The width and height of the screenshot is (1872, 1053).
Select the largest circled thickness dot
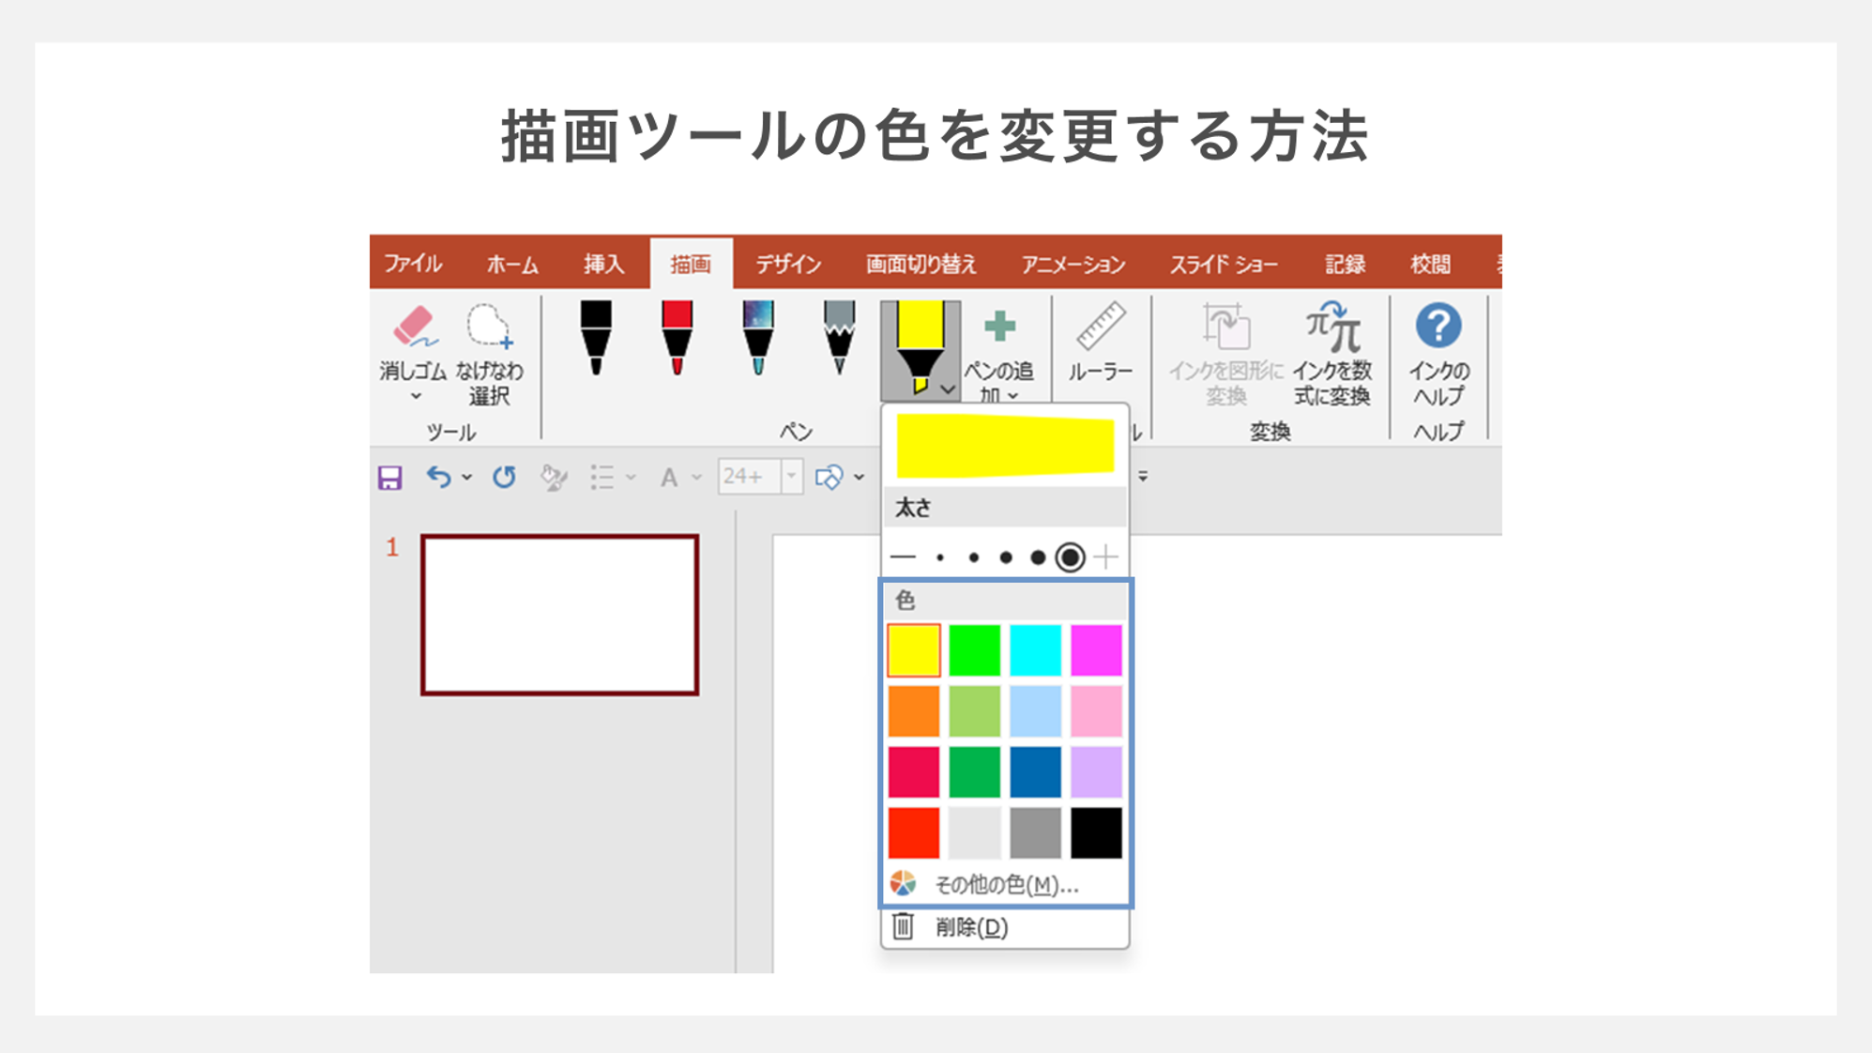(x=1070, y=557)
